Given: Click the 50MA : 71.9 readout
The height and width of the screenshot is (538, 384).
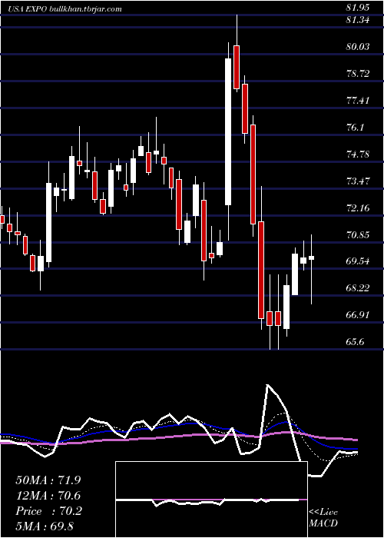Looking at the screenshot, I should (x=48, y=480).
